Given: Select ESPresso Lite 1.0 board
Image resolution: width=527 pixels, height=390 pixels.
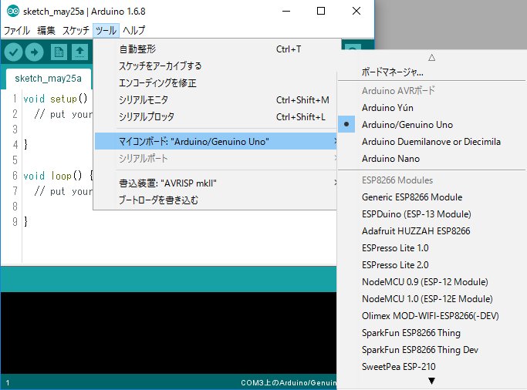Looking at the screenshot, I should 432,248.
